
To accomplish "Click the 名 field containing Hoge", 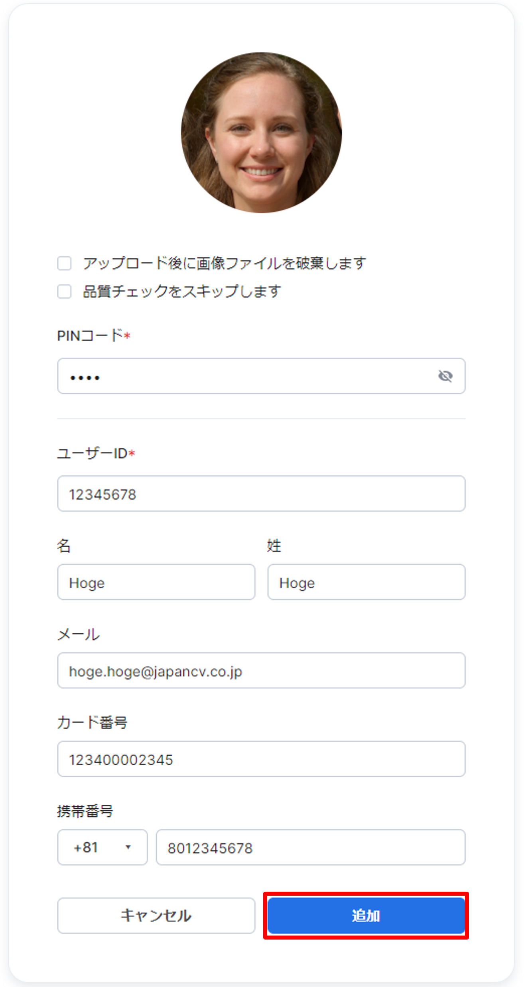I will (x=156, y=582).
